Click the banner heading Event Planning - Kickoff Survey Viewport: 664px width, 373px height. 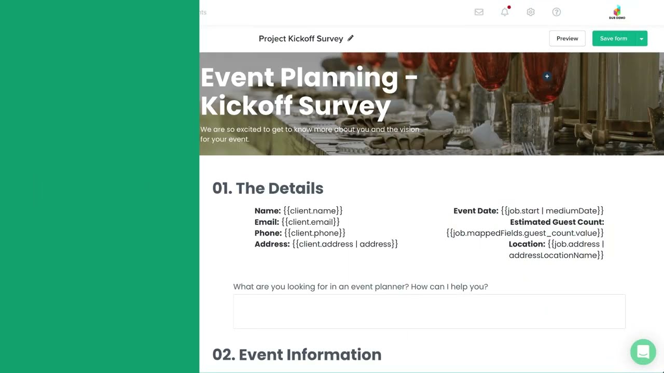pos(309,91)
